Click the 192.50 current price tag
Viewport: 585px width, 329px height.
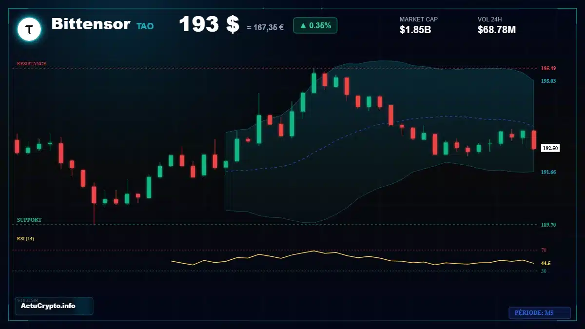550,148
